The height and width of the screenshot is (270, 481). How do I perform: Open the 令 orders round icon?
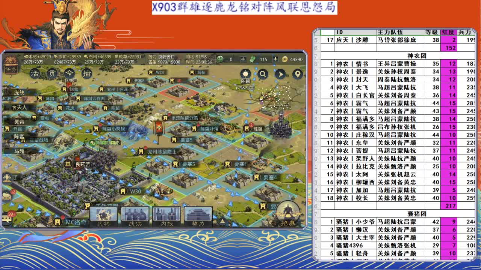coord(69,73)
